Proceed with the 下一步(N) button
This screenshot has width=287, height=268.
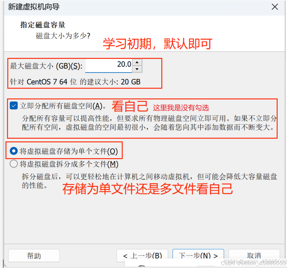pos(198,255)
